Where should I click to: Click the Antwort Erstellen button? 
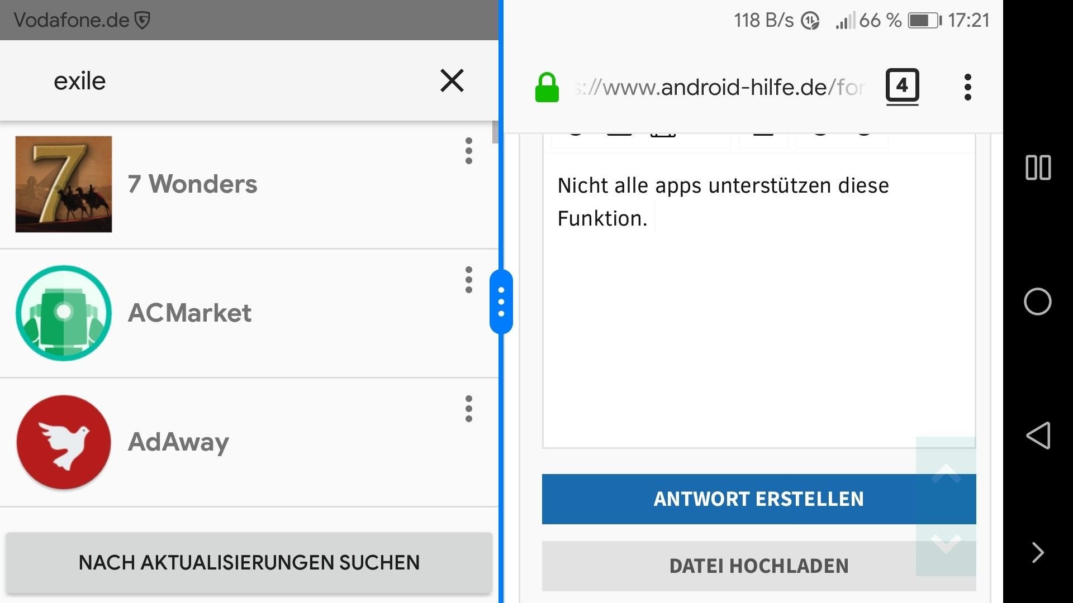click(x=759, y=499)
